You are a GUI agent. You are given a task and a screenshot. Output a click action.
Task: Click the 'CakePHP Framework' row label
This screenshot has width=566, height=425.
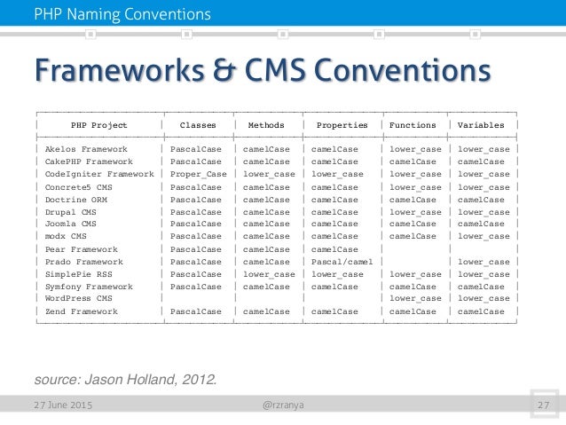(x=89, y=161)
